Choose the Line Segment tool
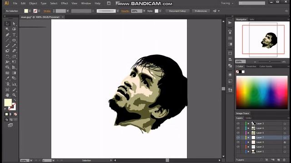291x163 pixels. [7, 40]
